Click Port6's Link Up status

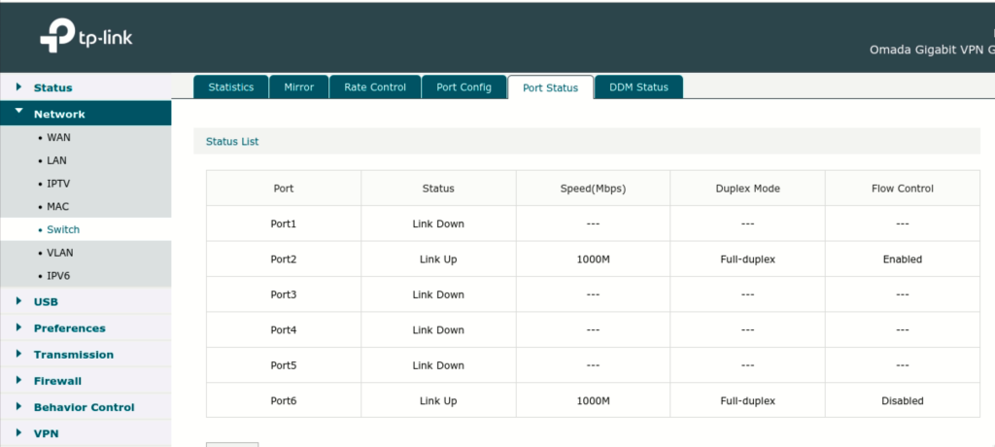[438, 400]
